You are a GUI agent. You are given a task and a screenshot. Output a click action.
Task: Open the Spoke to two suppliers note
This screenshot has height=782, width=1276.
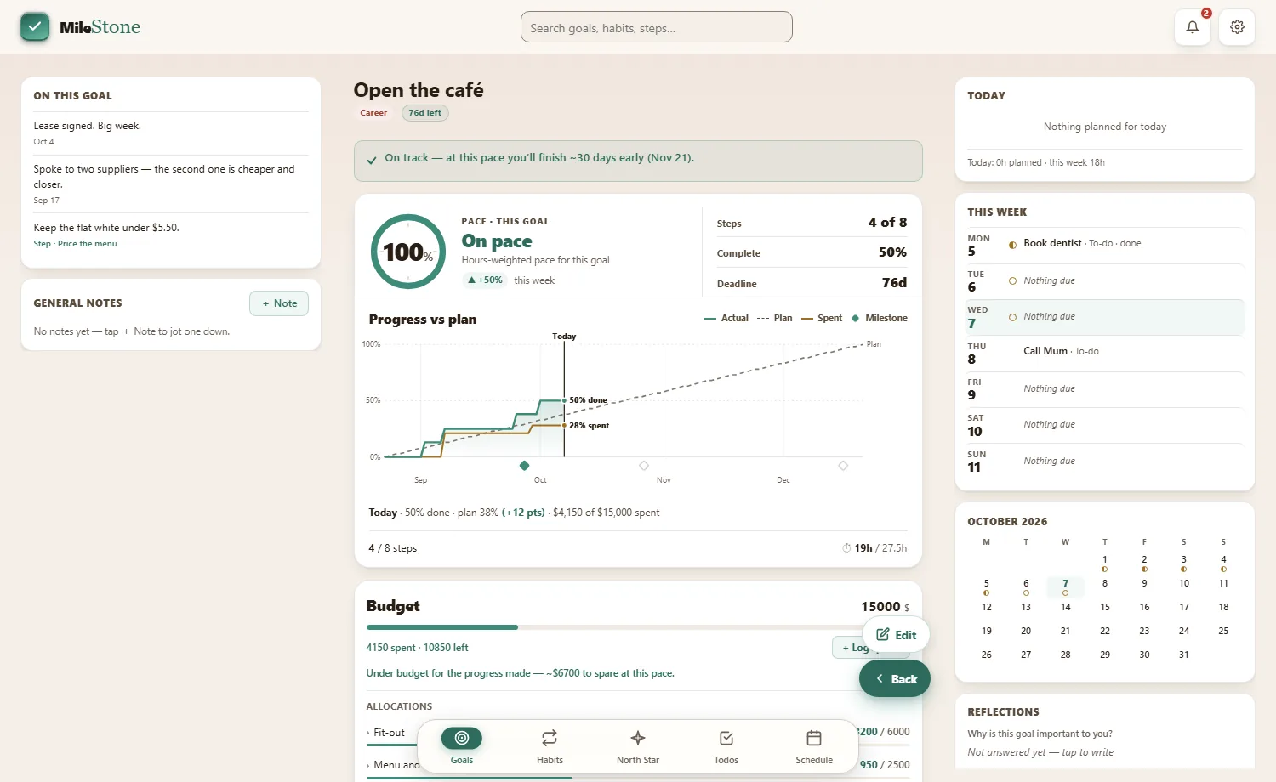point(171,184)
